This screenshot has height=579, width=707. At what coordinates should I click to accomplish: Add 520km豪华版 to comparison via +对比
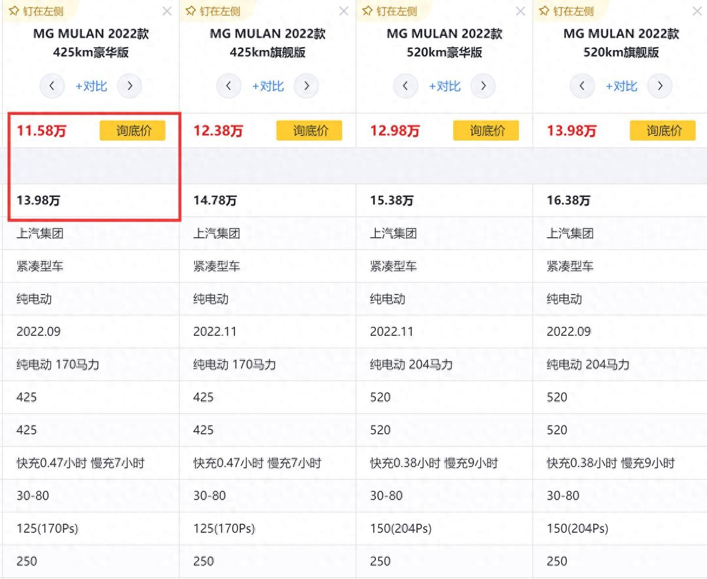click(445, 86)
